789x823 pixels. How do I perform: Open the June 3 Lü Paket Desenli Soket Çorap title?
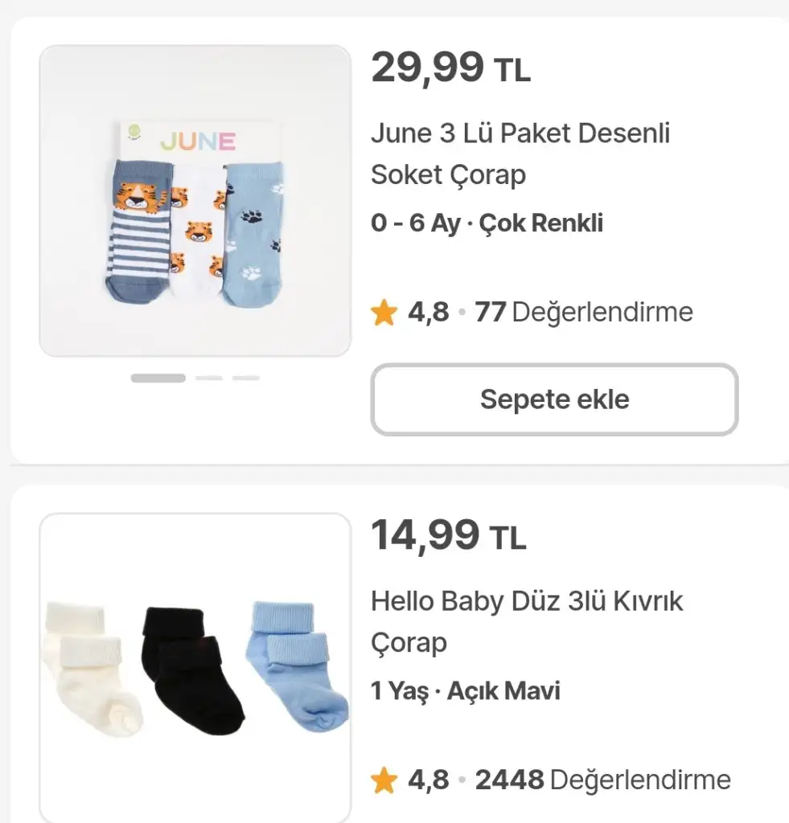520,154
